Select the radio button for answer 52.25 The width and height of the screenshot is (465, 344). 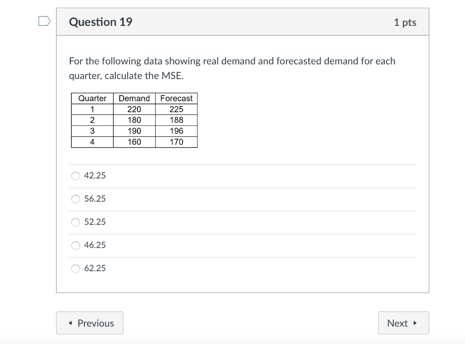coord(75,222)
